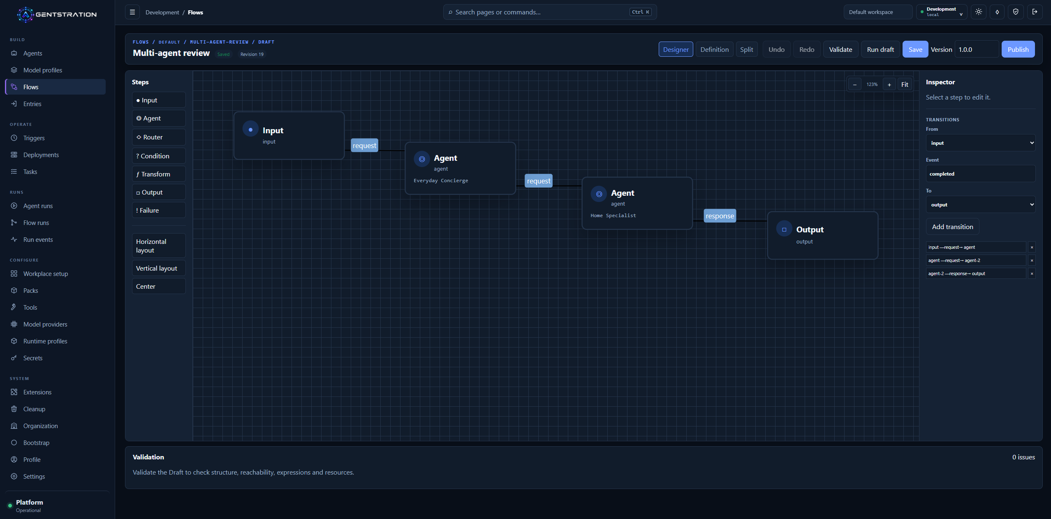Open Model providers page
1051x519 pixels.
coord(55,324)
